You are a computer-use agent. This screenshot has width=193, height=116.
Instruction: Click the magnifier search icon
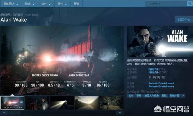190,4
